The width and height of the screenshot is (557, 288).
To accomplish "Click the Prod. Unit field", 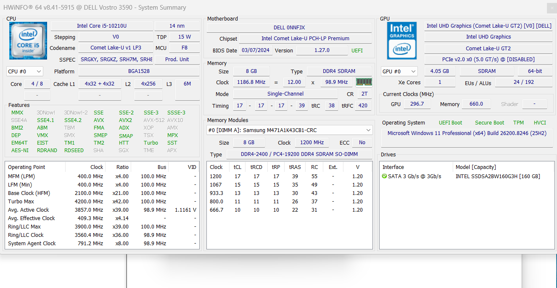I will click(x=177, y=59).
